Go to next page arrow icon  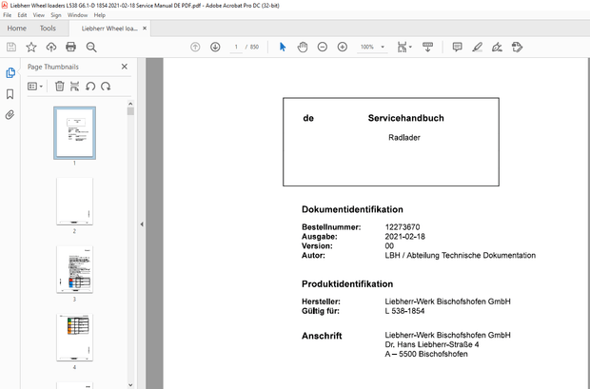pos(215,47)
